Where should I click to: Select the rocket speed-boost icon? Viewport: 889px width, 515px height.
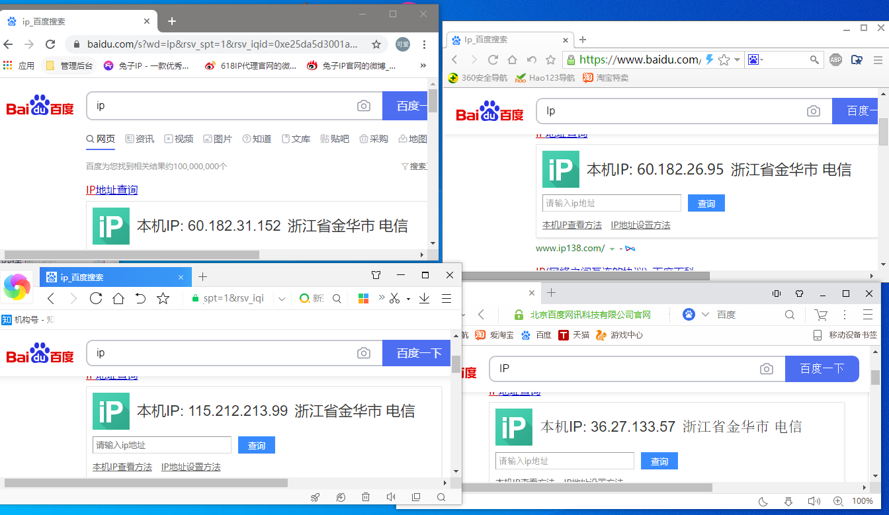316,496
